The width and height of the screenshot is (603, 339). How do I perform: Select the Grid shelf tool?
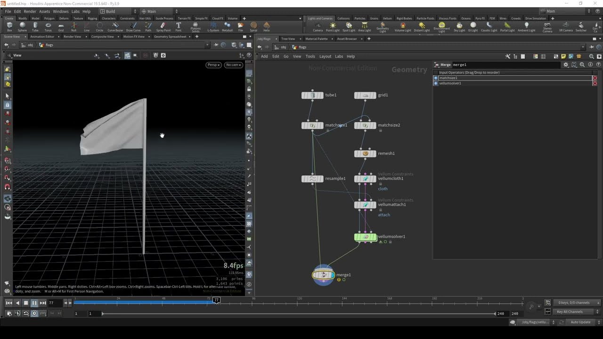pos(61,27)
